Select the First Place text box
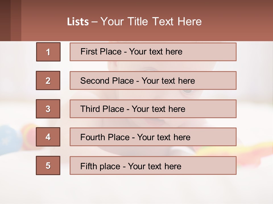Screen dimensions: 273x204 click(x=153, y=52)
